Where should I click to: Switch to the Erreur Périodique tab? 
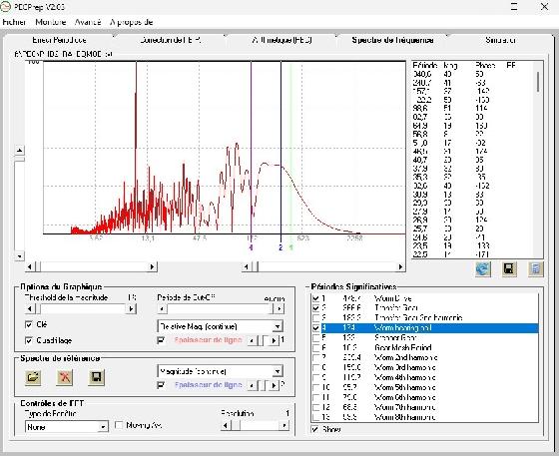click(x=59, y=40)
